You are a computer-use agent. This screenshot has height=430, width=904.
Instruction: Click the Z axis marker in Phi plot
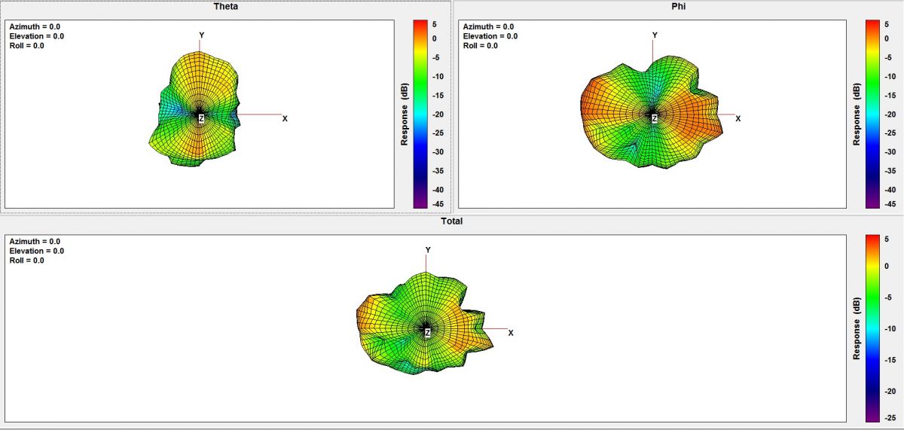click(654, 119)
